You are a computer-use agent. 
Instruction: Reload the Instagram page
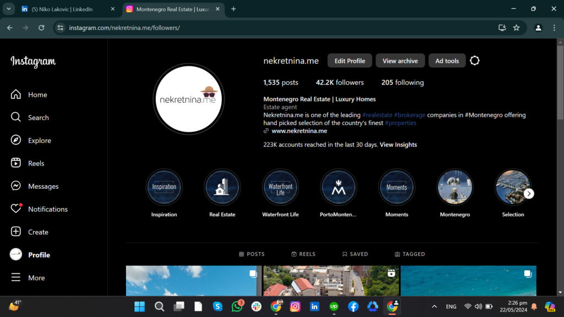(x=41, y=28)
